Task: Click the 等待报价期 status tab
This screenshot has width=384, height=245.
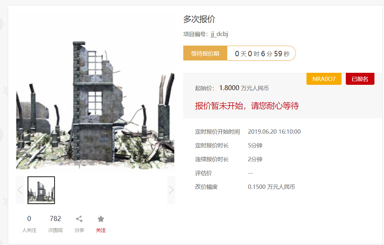Action: coord(205,53)
